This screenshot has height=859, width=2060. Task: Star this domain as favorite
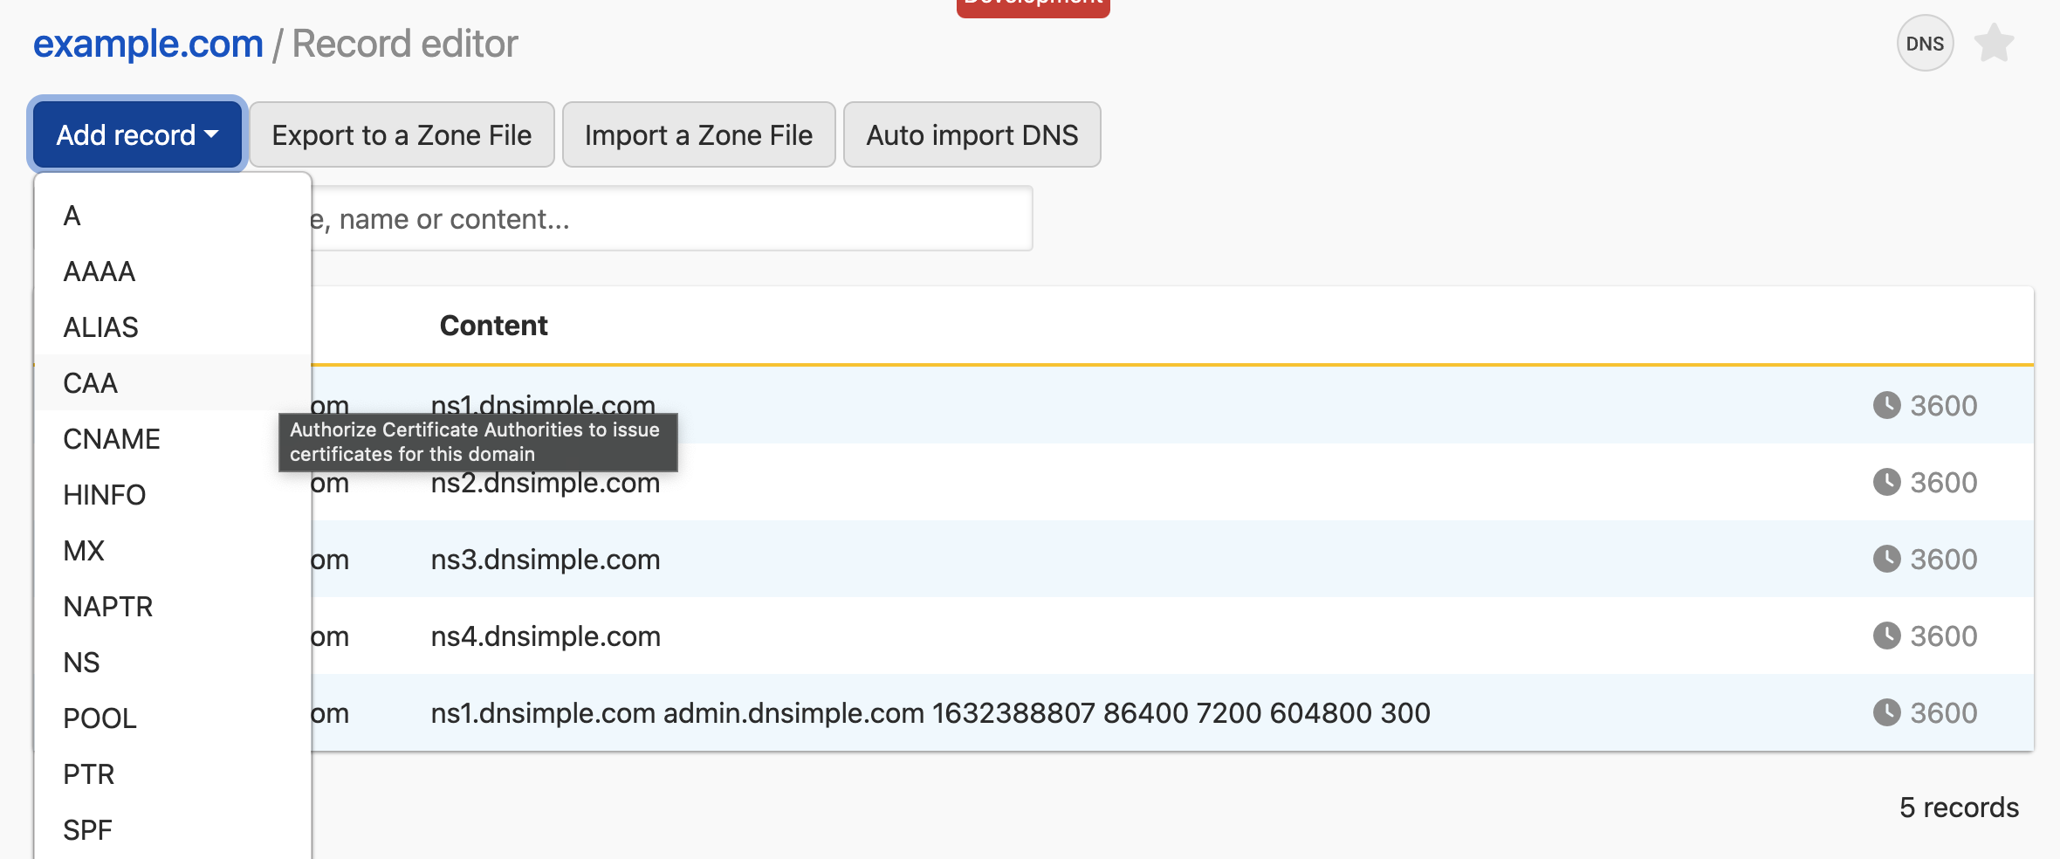click(x=1995, y=44)
